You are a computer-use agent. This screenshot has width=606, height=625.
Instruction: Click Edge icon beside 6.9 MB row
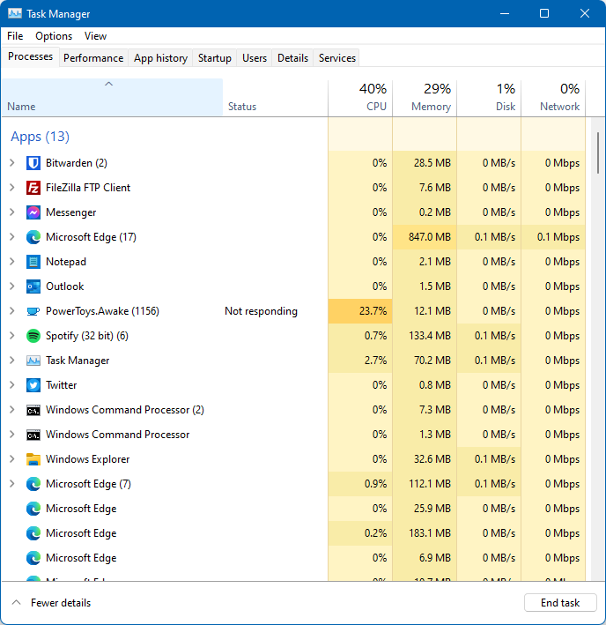(x=33, y=558)
